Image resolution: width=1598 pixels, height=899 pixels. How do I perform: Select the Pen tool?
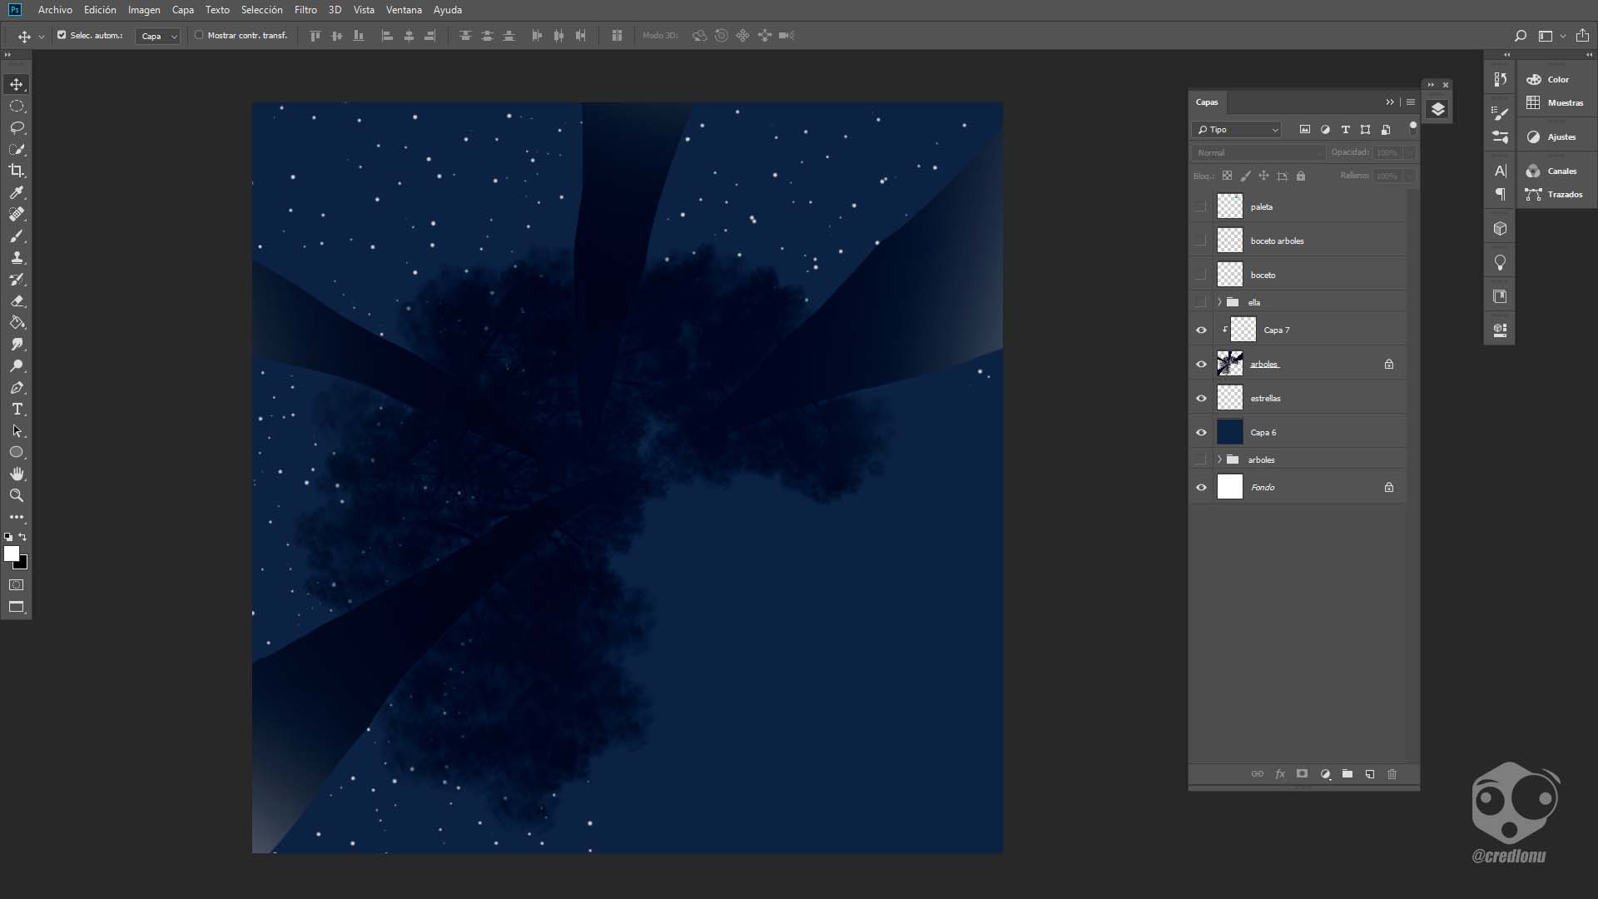[17, 387]
